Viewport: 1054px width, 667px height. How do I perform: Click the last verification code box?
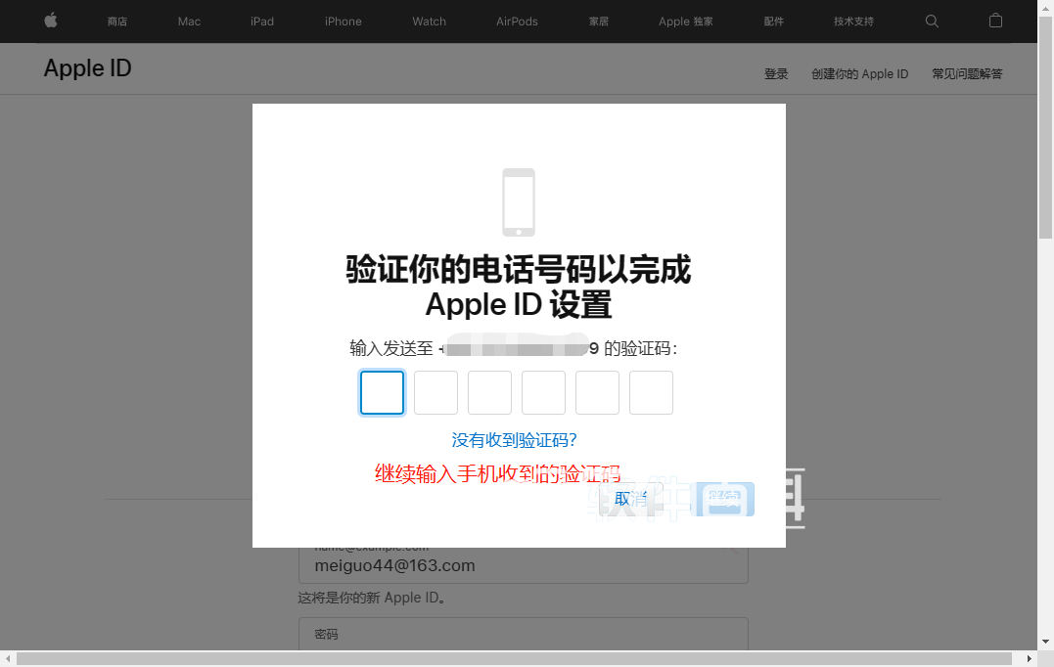tap(651, 392)
